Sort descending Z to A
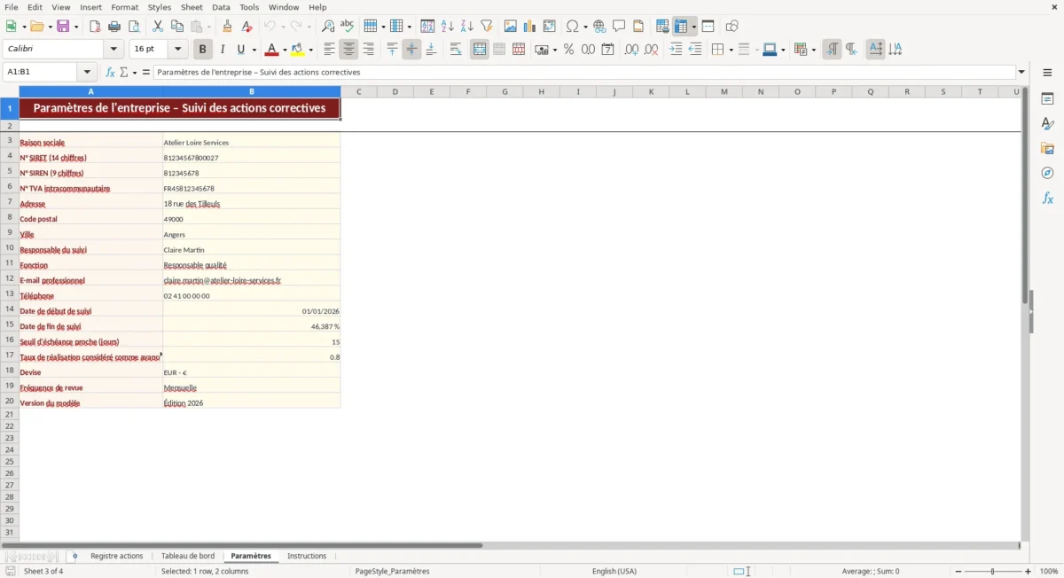The height and width of the screenshot is (578, 1064). point(467,27)
